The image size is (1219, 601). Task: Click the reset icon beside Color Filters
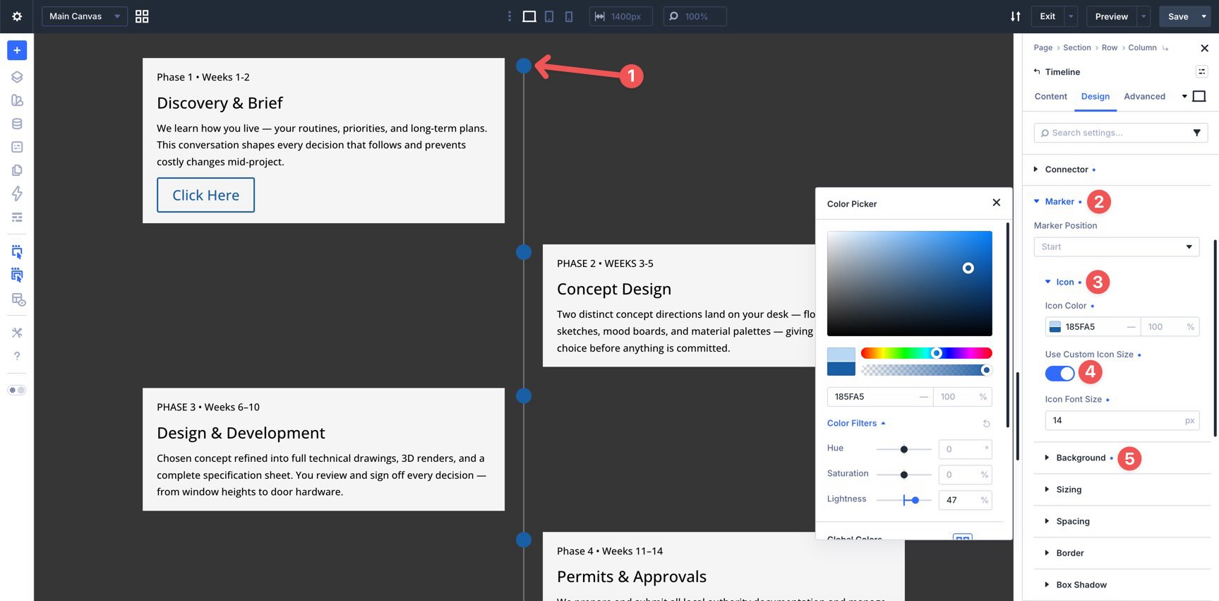click(987, 424)
